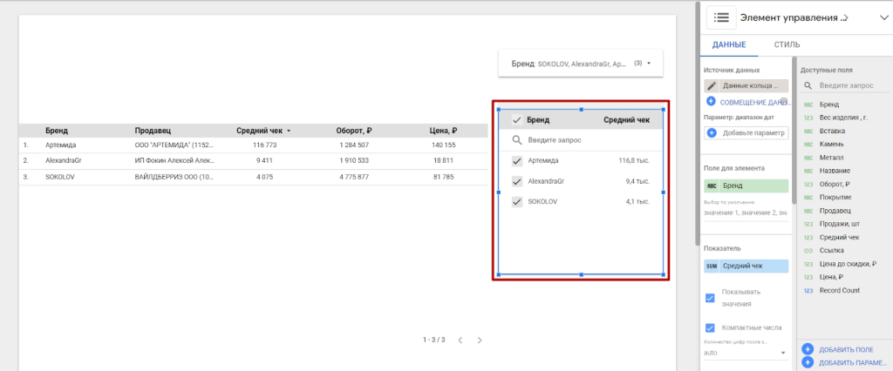Disable the Показывать значения checkbox

pos(710,298)
